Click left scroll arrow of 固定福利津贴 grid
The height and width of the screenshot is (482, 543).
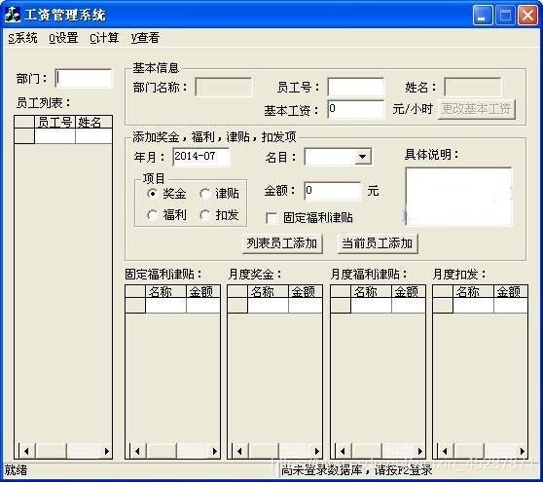tap(137, 451)
